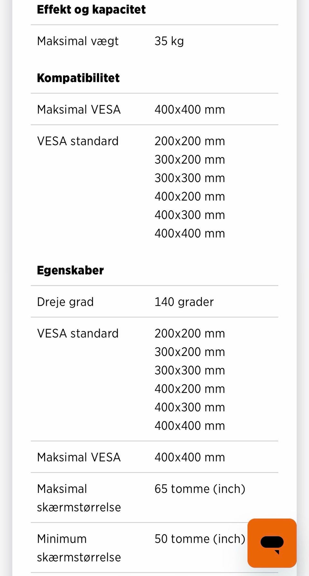Select 200x200 mm in Kompatibilitet list
The height and width of the screenshot is (576, 309).
pos(190,141)
